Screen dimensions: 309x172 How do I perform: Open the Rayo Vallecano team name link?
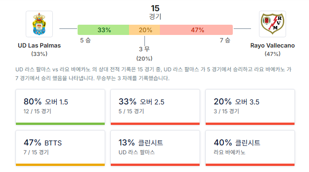(273, 45)
